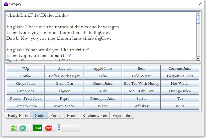Select the Passion Fruit Juice button
Image resolution: width=206 pixels, height=138 pixels.
[26, 98]
